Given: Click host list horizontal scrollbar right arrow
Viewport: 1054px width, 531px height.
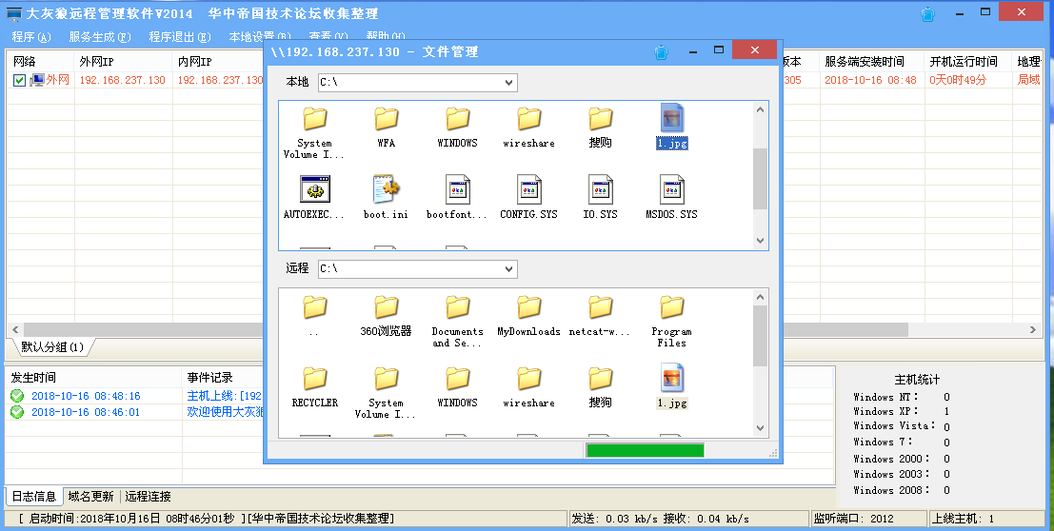Looking at the screenshot, I should pyautogui.click(x=1032, y=329).
